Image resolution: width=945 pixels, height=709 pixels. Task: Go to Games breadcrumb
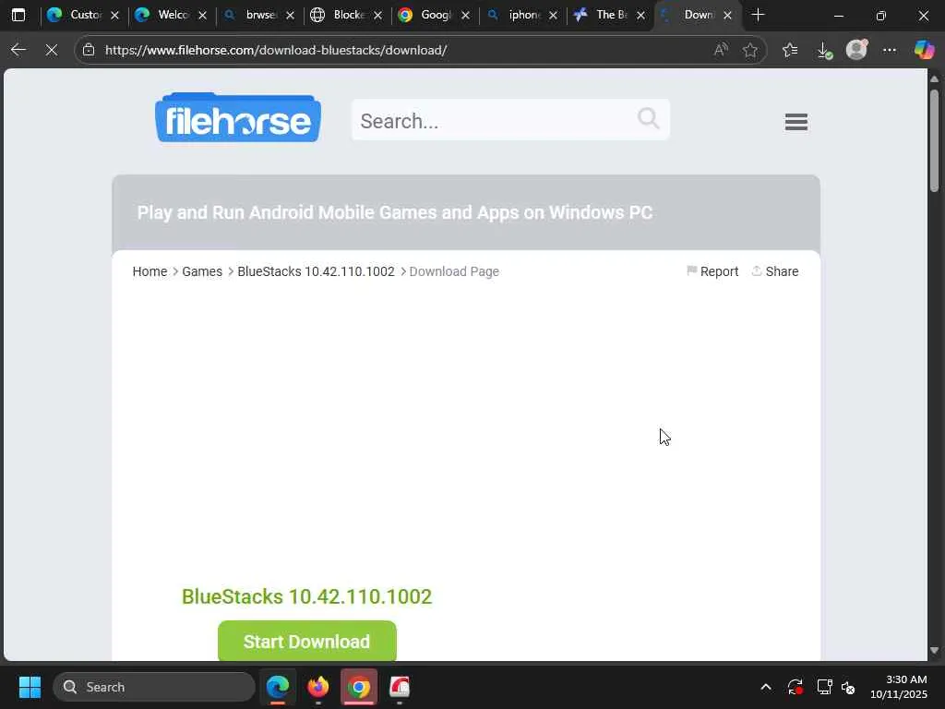point(202,271)
